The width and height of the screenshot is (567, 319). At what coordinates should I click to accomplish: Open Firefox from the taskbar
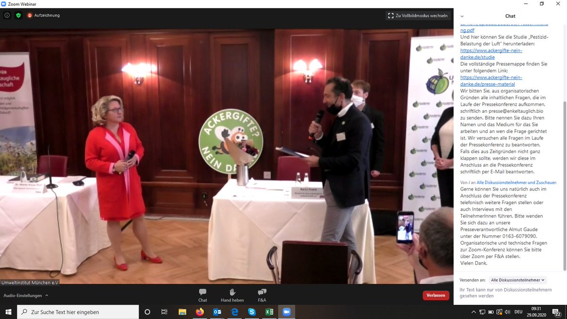coord(199,312)
